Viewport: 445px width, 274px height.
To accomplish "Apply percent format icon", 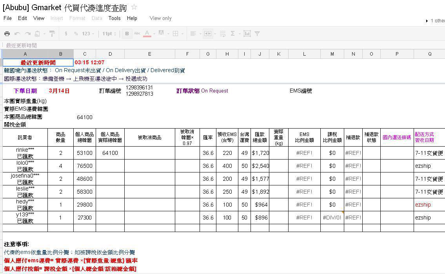I will pos(76,34).
